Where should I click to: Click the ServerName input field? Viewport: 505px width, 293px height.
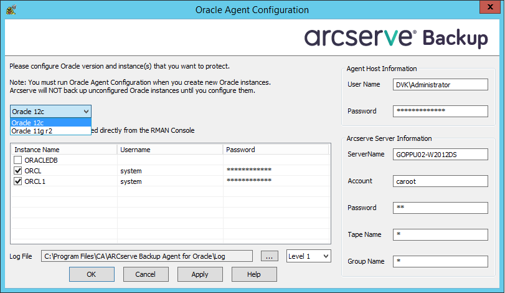coord(440,155)
